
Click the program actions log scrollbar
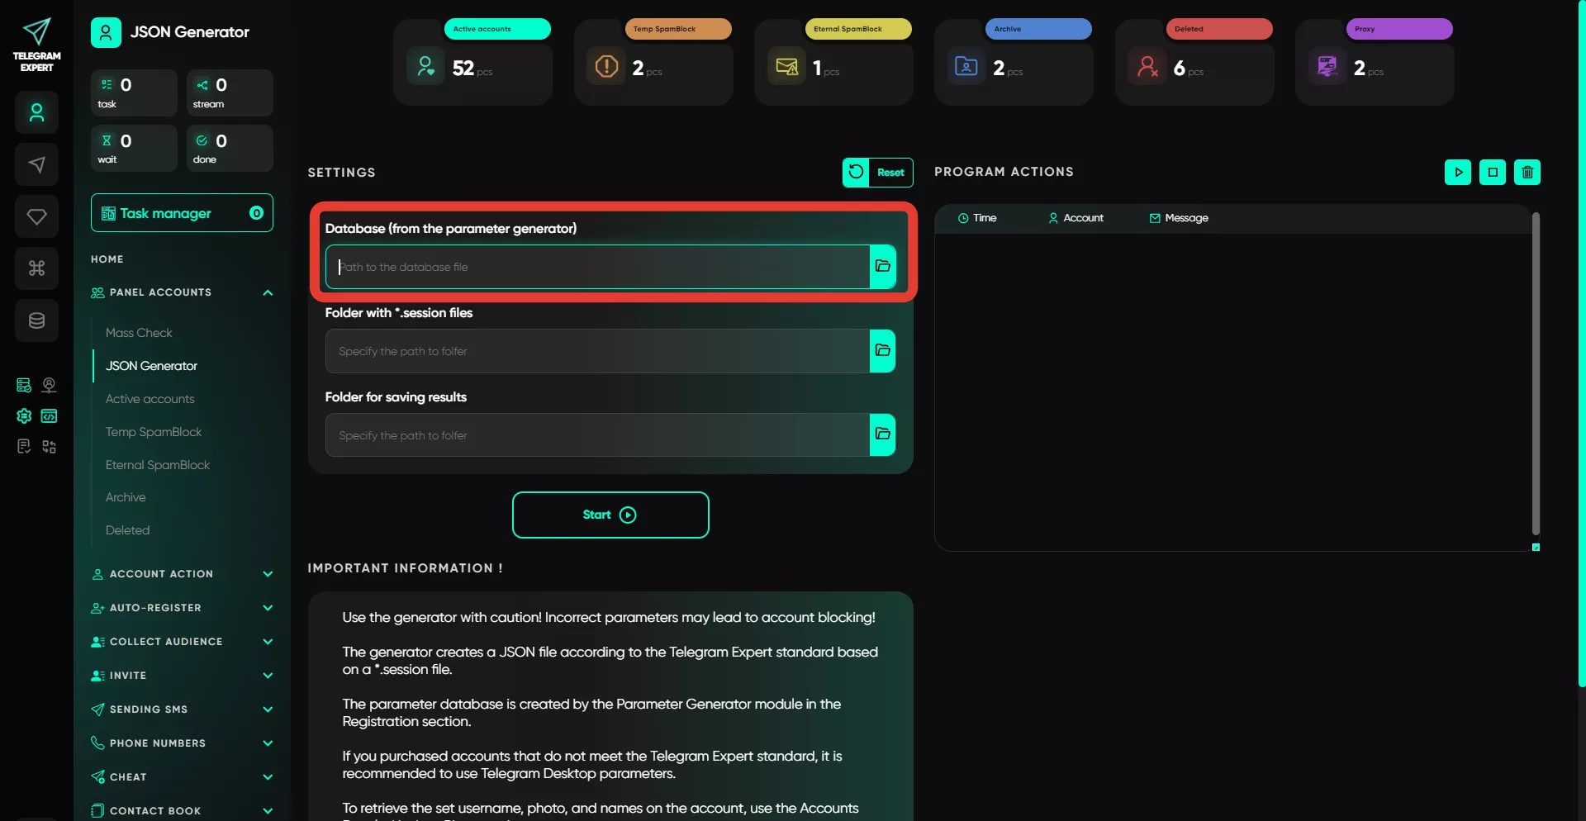pyautogui.click(x=1536, y=373)
